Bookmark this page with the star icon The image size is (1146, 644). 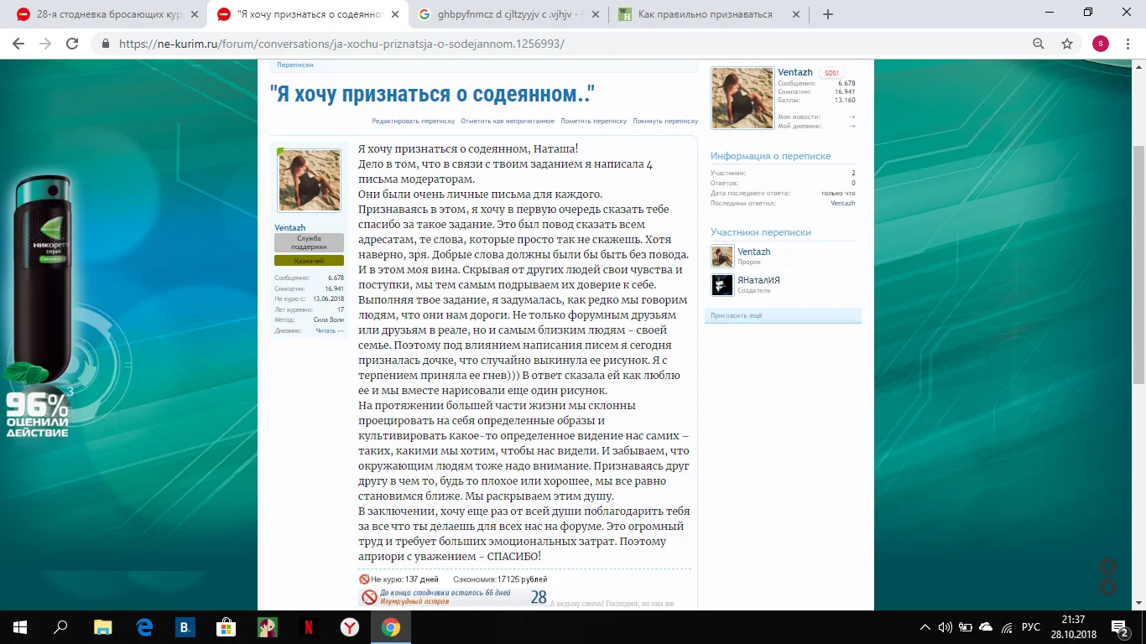1066,44
